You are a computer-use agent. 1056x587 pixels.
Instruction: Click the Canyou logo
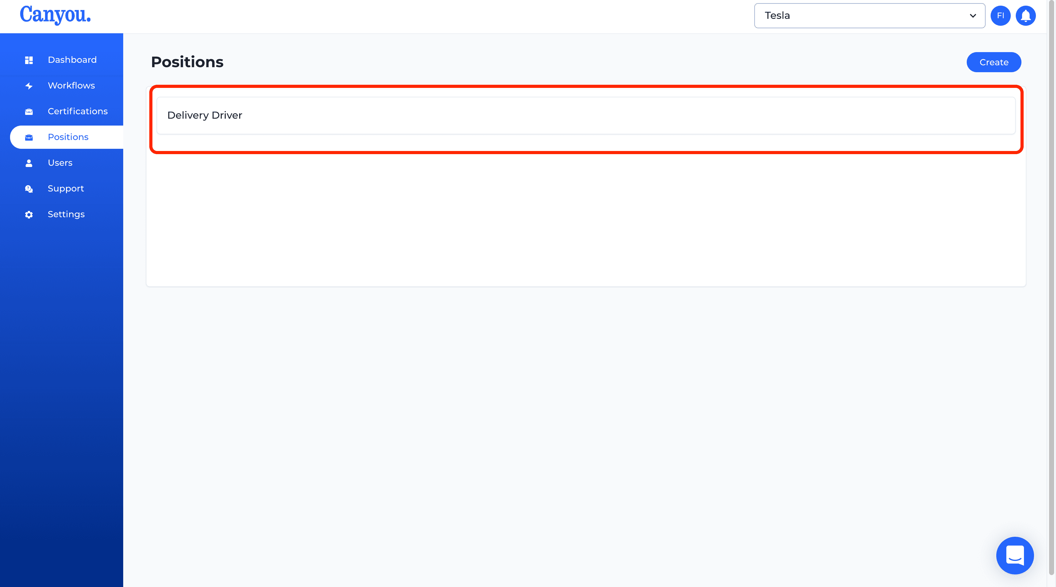tap(55, 15)
